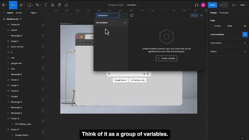Add a local style plus icon
The width and height of the screenshot is (249, 140).
[245, 43]
